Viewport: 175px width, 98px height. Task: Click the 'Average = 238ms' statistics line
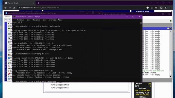pos(43,77)
